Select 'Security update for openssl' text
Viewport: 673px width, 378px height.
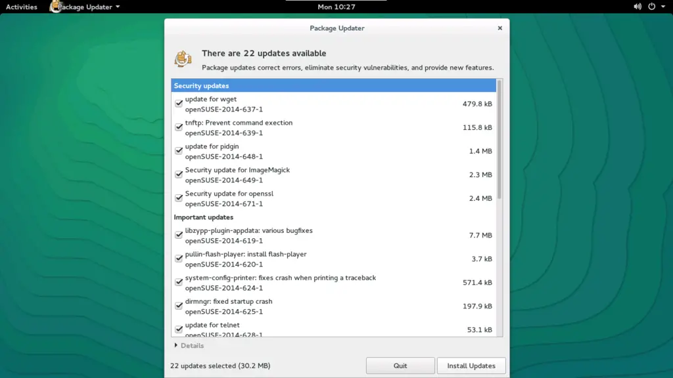[x=229, y=194]
